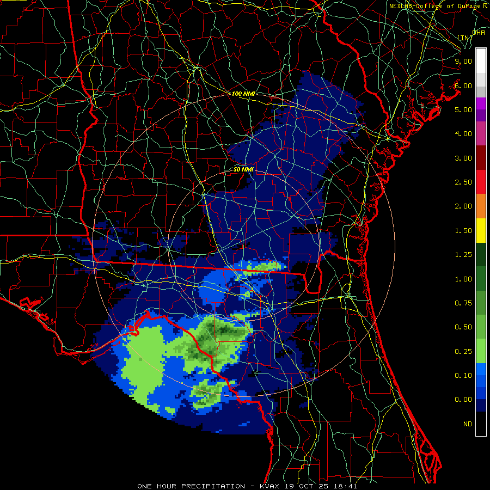Image resolution: width=490 pixels, height=490 pixels.
Task: Click the 4.00 legend value
Action: point(463,134)
